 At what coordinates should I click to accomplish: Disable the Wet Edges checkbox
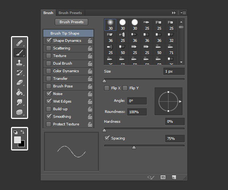click(49, 101)
